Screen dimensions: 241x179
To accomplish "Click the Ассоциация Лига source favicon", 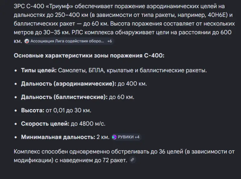I will [27, 41].
